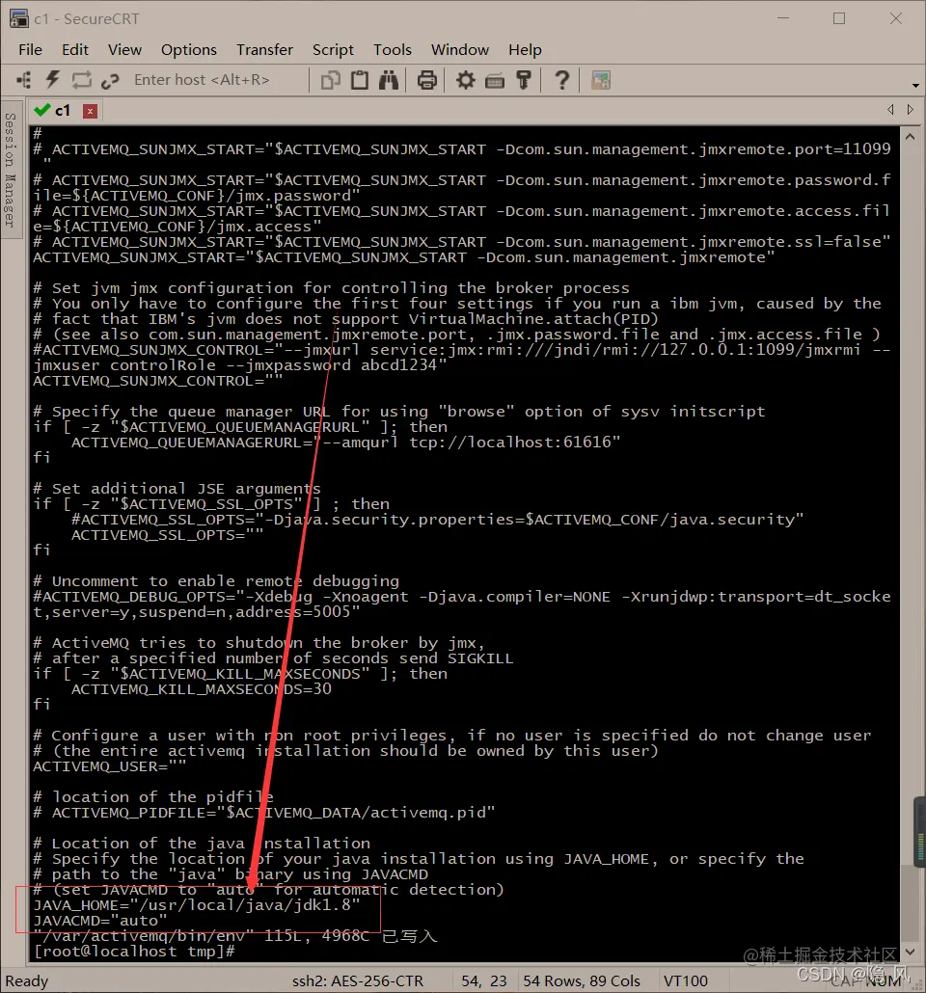Screen dimensions: 926x993
Task: Expand the toolbar overflow dropdown arrow
Action: 915,85
